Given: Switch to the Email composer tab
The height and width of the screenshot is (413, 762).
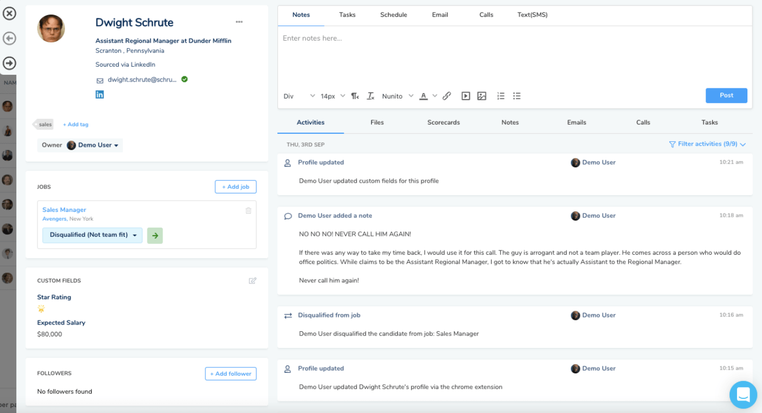Looking at the screenshot, I should pyautogui.click(x=440, y=15).
